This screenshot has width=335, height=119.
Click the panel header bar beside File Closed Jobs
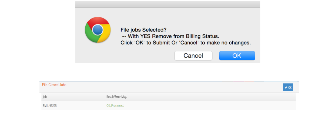pyautogui.click(x=173, y=87)
